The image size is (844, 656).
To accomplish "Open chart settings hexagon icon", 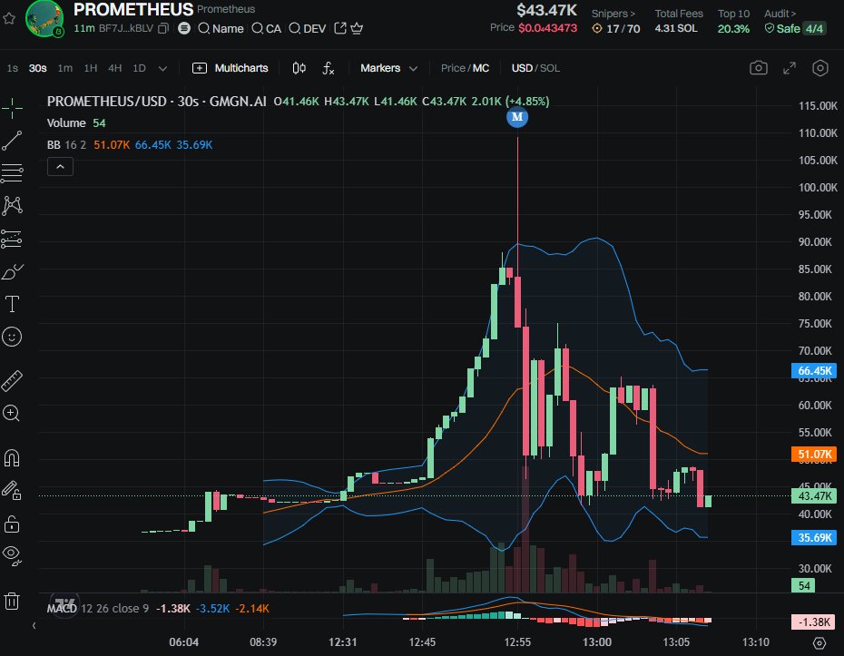I will click(819, 68).
